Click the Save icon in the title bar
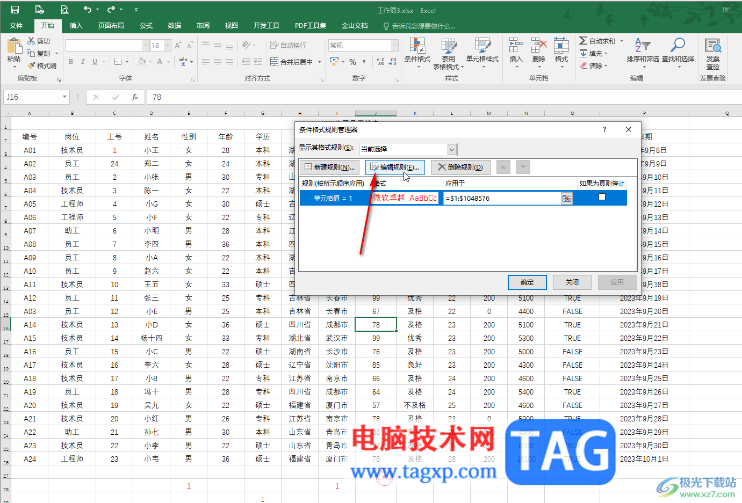Image resolution: width=742 pixels, height=503 pixels. (x=15, y=10)
